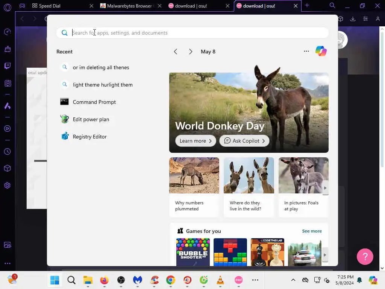This screenshot has width=385, height=289.
Task: Show more taskbar apps via three dots
Action: (x=255, y=280)
